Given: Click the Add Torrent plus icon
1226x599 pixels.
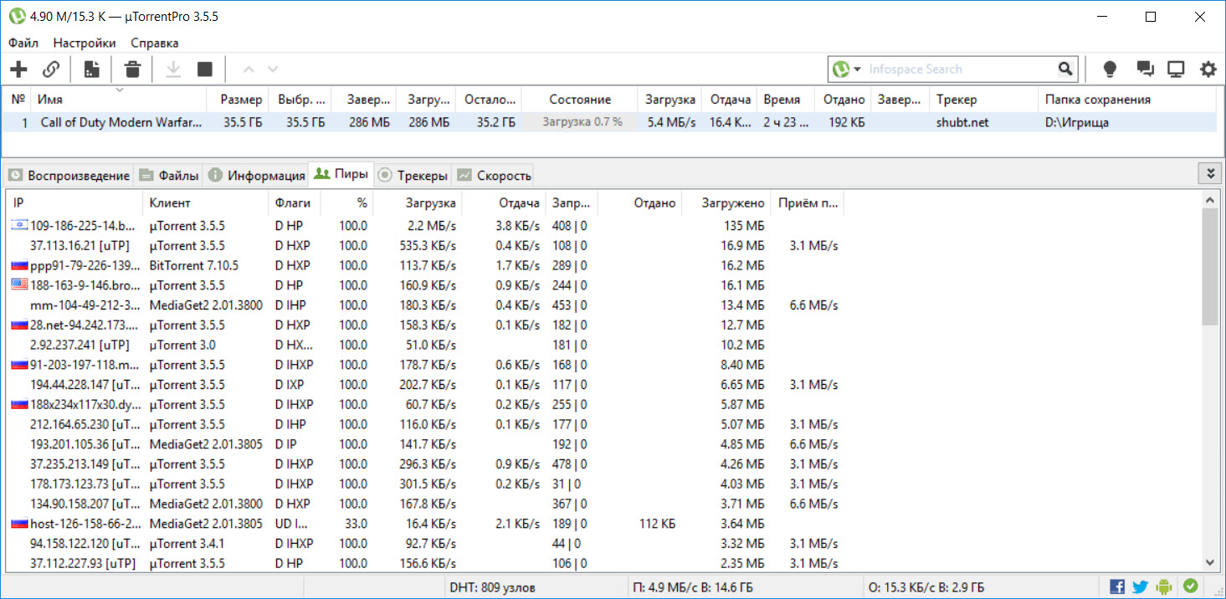Looking at the screenshot, I should click(x=18, y=69).
